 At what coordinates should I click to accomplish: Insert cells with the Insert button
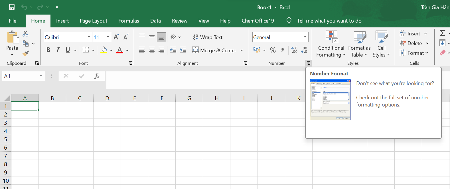410,34
